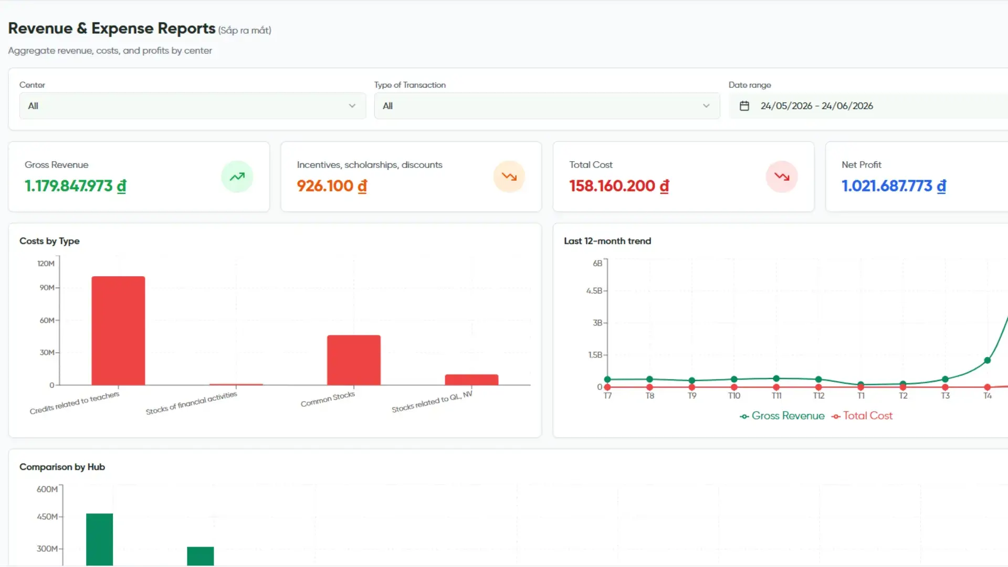Click the tallest green bar in Comparison by Hub
The width and height of the screenshot is (1008, 567).
(x=99, y=540)
